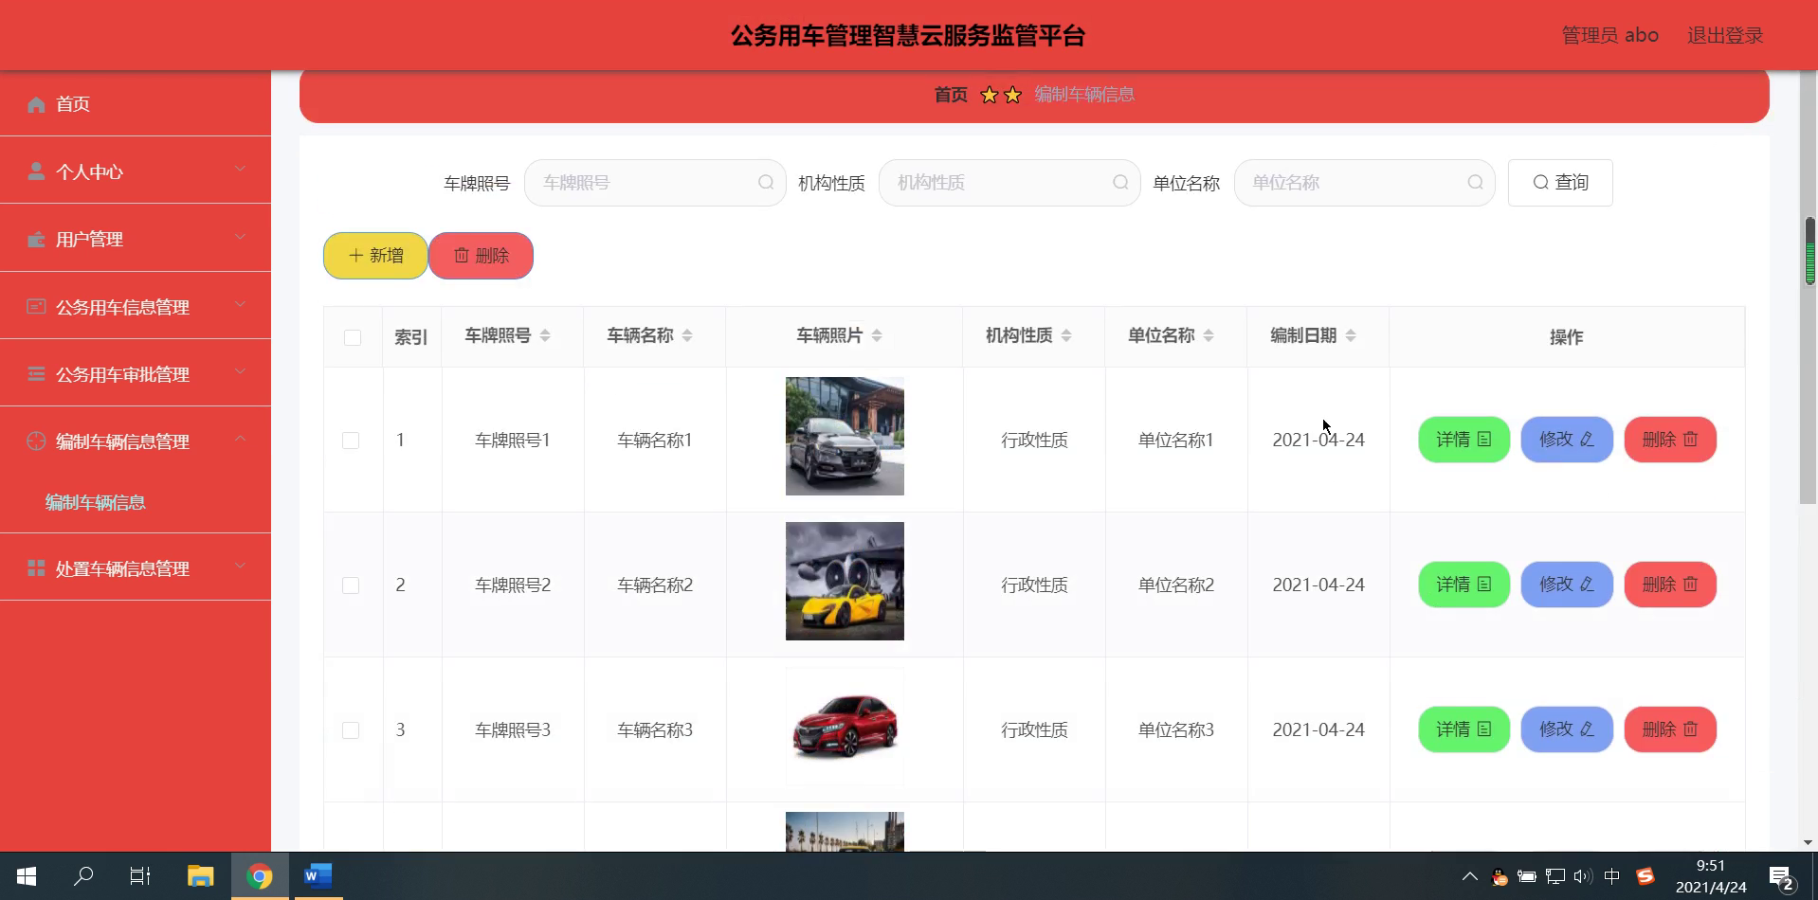
Task: Click the 公务用车信息管理 sidebar icon
Action: 36,306
